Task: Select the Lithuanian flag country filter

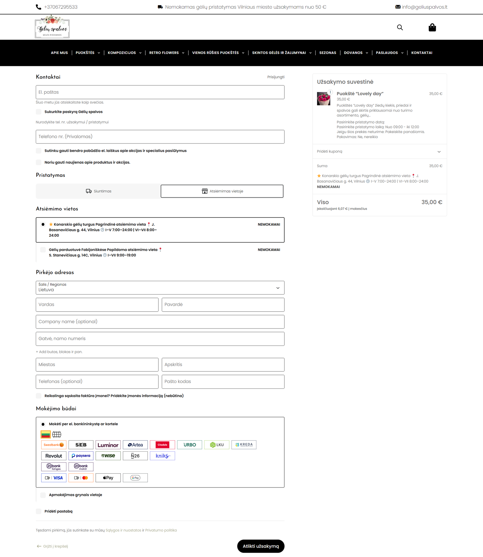Action: [x=46, y=434]
